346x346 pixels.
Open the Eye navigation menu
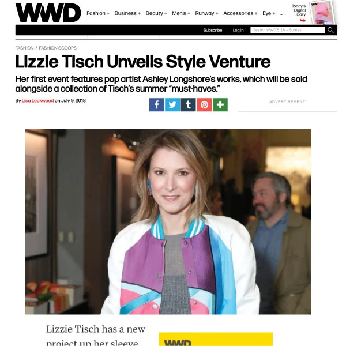click(x=269, y=13)
